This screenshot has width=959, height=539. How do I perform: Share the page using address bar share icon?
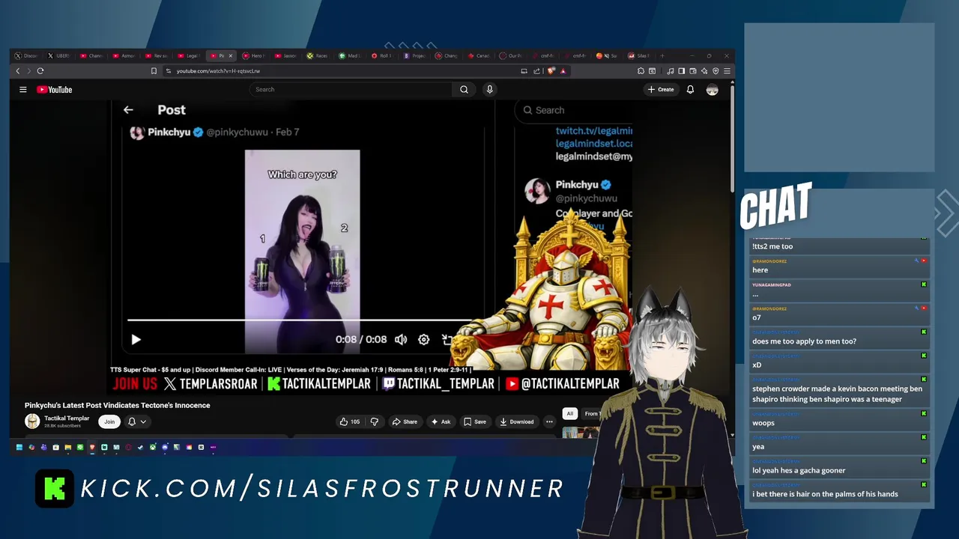tap(536, 71)
